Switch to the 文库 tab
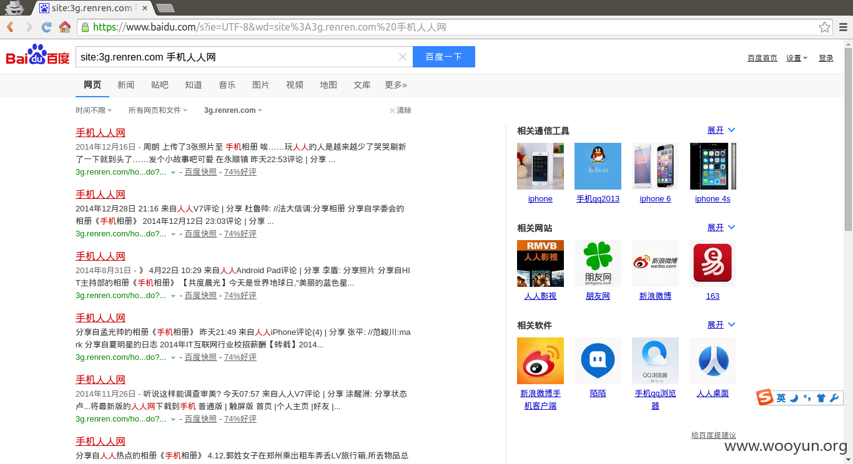The height and width of the screenshot is (464, 853). 362,85
